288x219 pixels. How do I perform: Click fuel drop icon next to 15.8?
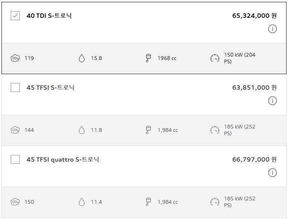pyautogui.click(x=82, y=58)
